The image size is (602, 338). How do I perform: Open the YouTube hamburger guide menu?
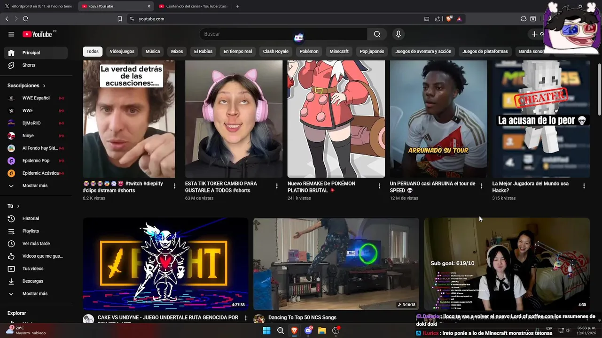(x=11, y=34)
